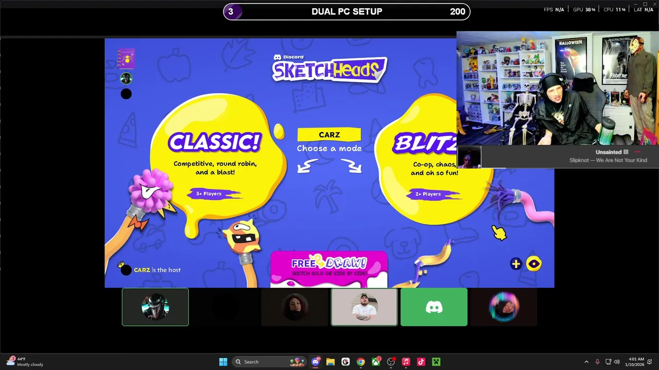Click the small album art thumbnail
The height and width of the screenshot is (370, 659).
(469, 157)
